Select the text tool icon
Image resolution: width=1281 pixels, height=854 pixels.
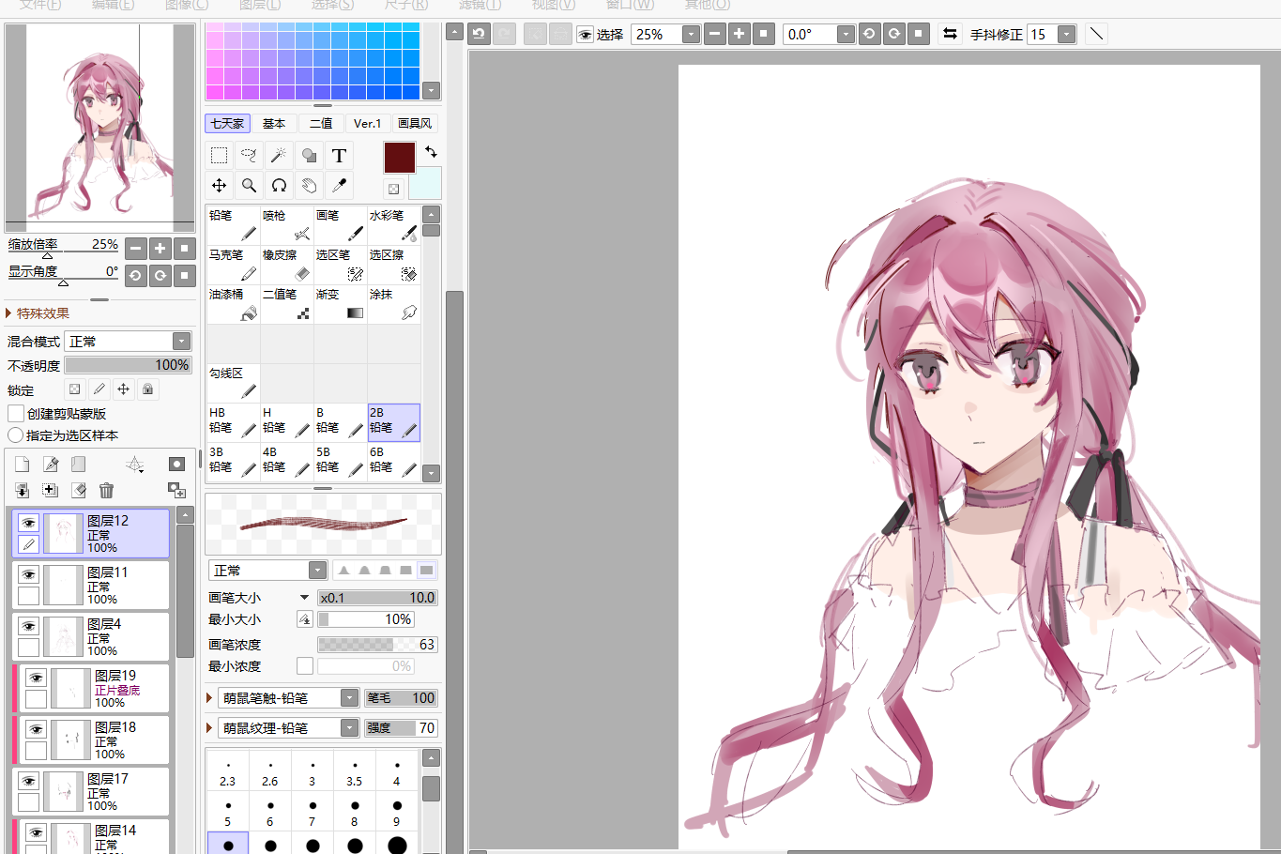[339, 156]
